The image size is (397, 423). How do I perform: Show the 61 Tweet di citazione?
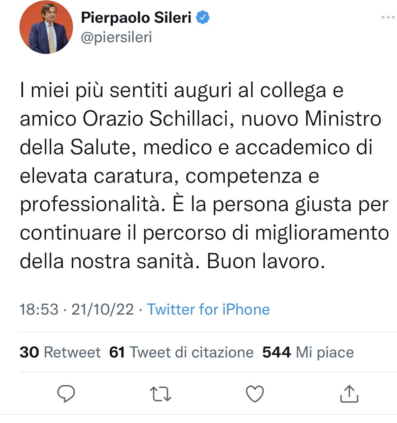tap(181, 352)
